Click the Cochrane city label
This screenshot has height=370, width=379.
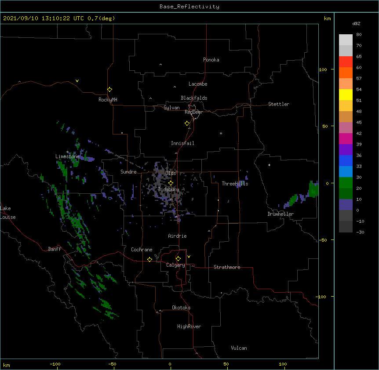142,250
